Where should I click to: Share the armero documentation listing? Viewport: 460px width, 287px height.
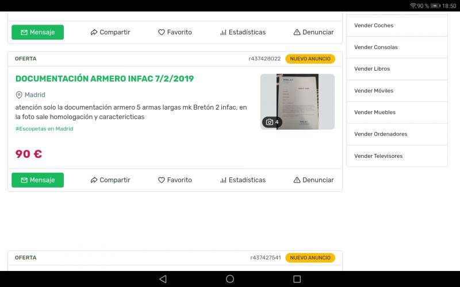point(110,180)
